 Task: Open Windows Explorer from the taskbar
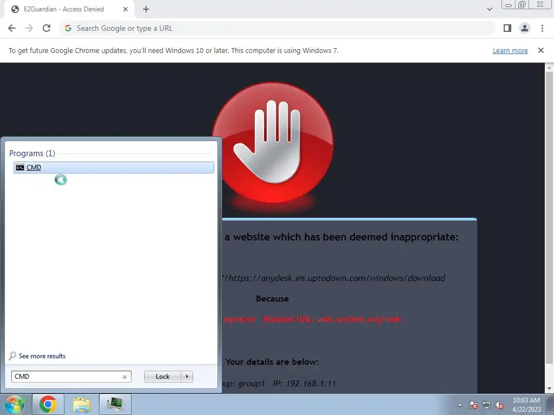pos(82,404)
